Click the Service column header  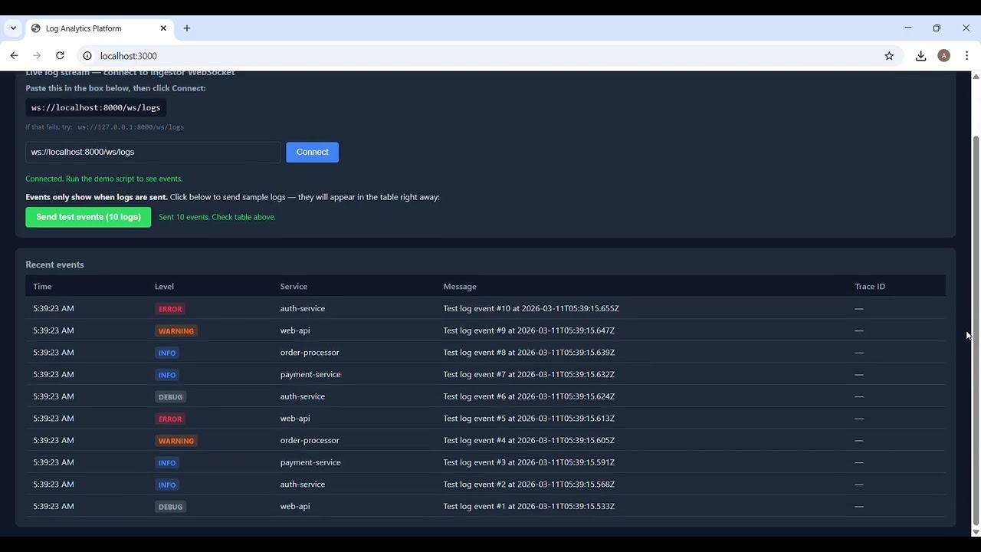point(294,287)
